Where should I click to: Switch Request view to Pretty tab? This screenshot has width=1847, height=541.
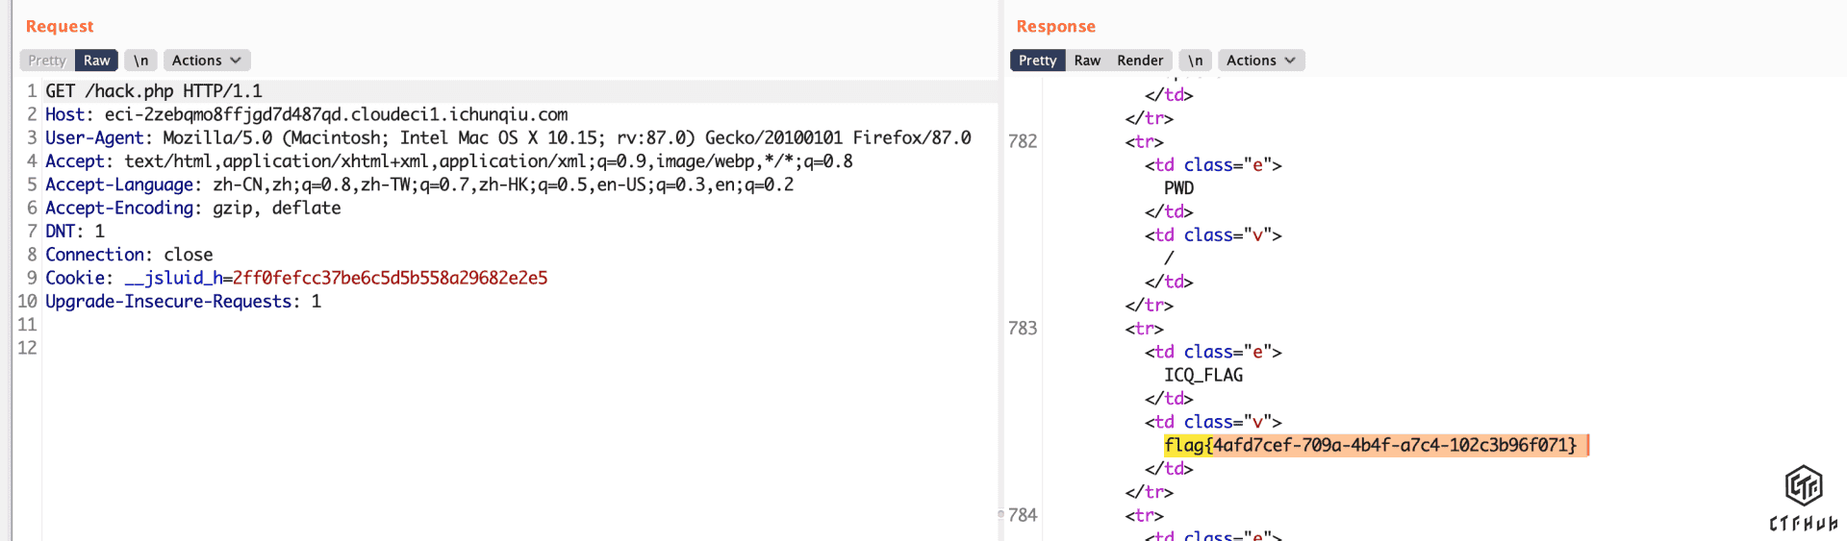(x=46, y=61)
